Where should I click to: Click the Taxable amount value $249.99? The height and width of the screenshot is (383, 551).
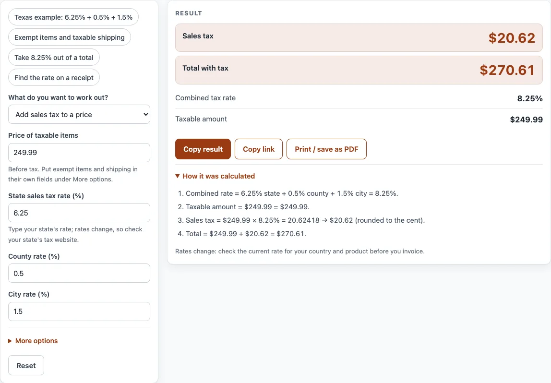point(526,120)
